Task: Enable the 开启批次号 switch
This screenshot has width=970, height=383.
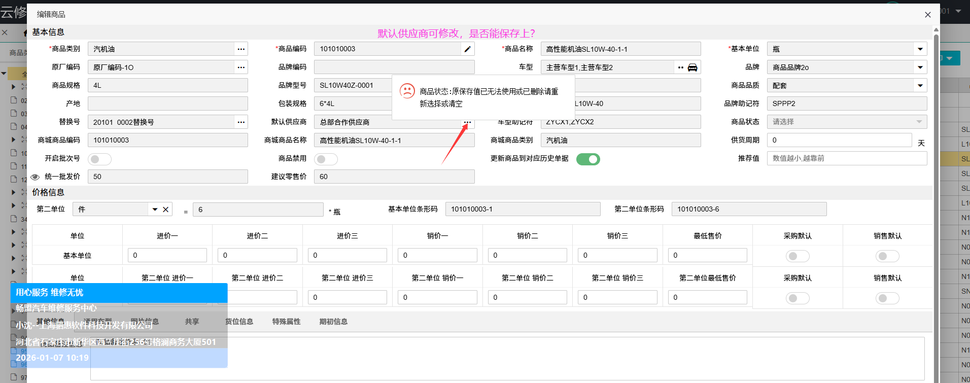Action: (x=99, y=159)
